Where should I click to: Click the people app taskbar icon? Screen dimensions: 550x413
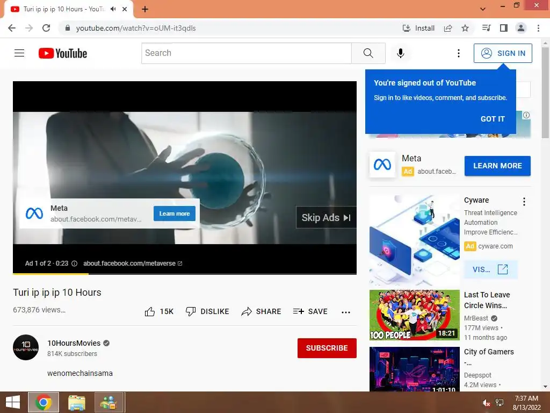(108, 402)
